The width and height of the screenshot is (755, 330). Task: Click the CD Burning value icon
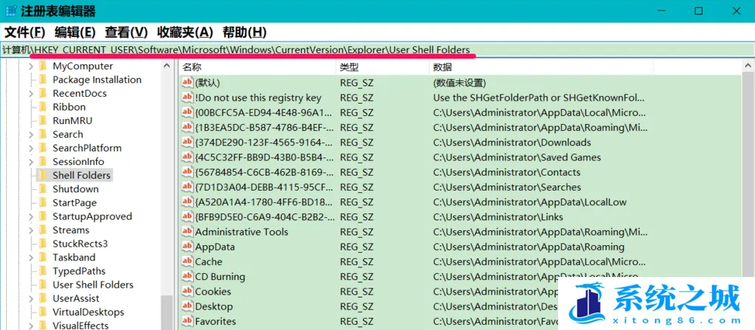(x=187, y=276)
